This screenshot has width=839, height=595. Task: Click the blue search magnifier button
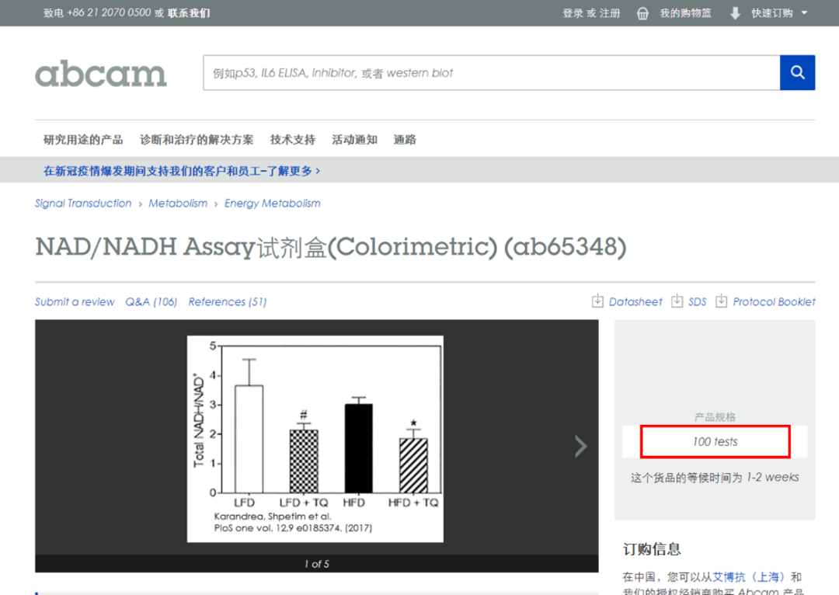(797, 73)
